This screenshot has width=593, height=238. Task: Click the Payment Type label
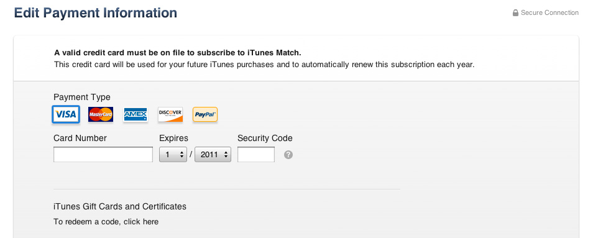pos(82,98)
